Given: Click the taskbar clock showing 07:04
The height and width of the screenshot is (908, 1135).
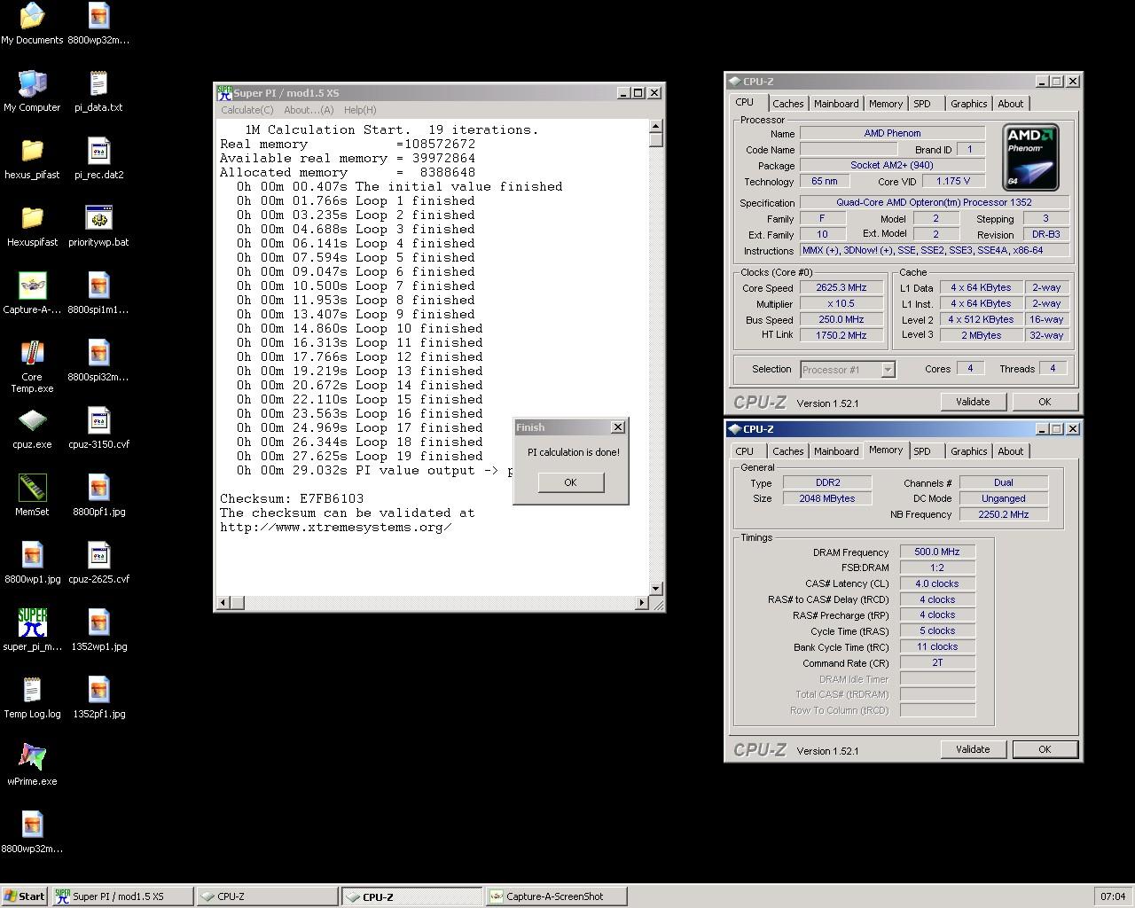Looking at the screenshot, I should [x=1113, y=896].
